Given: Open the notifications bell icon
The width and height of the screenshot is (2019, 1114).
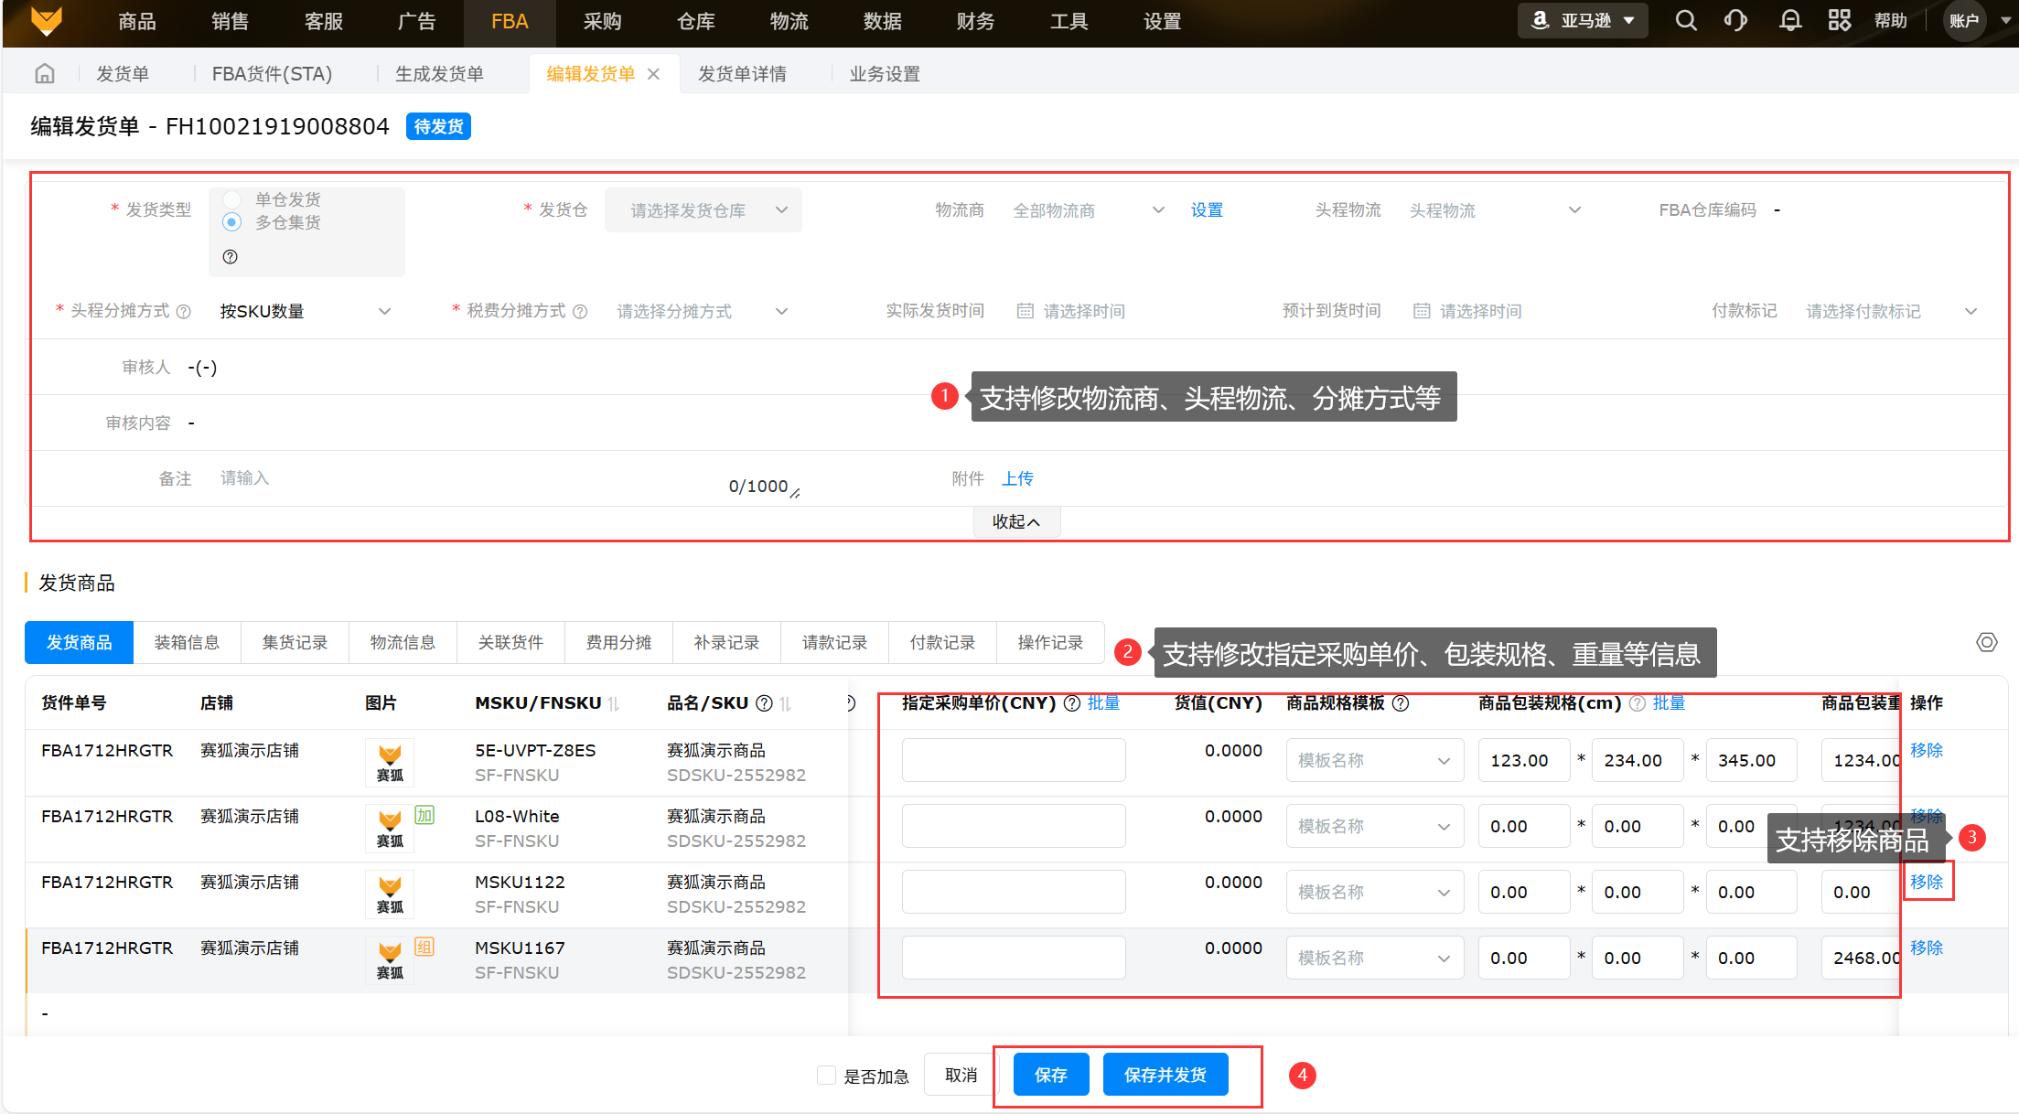Looking at the screenshot, I should tap(1789, 20).
